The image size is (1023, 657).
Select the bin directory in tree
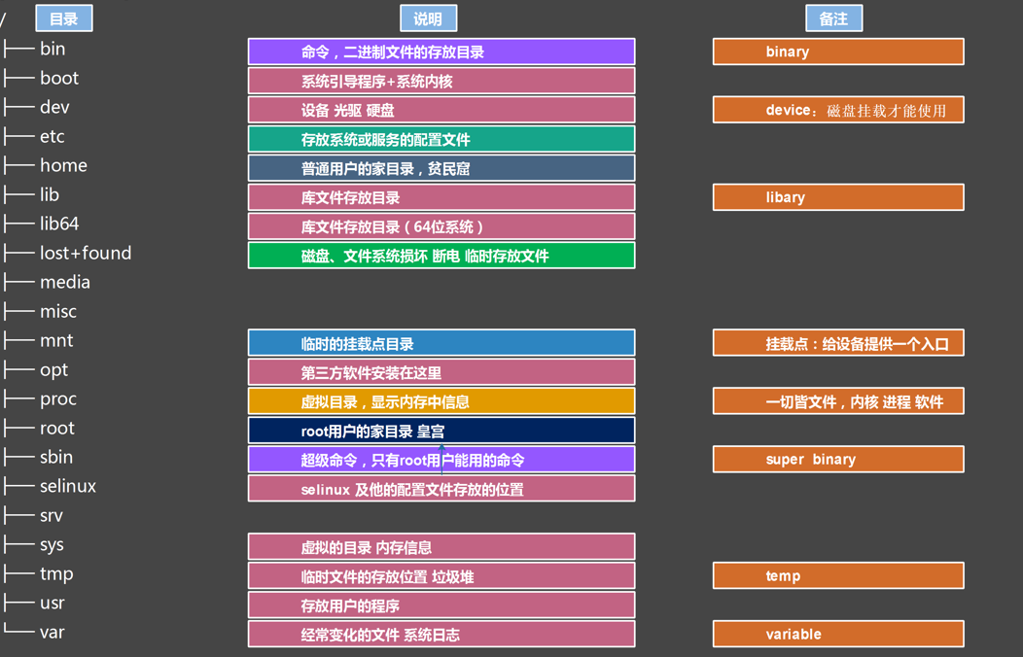tap(53, 49)
